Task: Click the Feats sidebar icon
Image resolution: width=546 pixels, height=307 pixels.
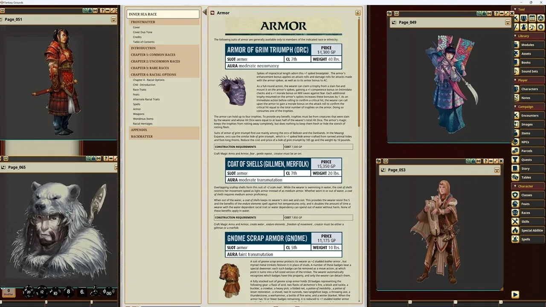Action: pos(515,204)
